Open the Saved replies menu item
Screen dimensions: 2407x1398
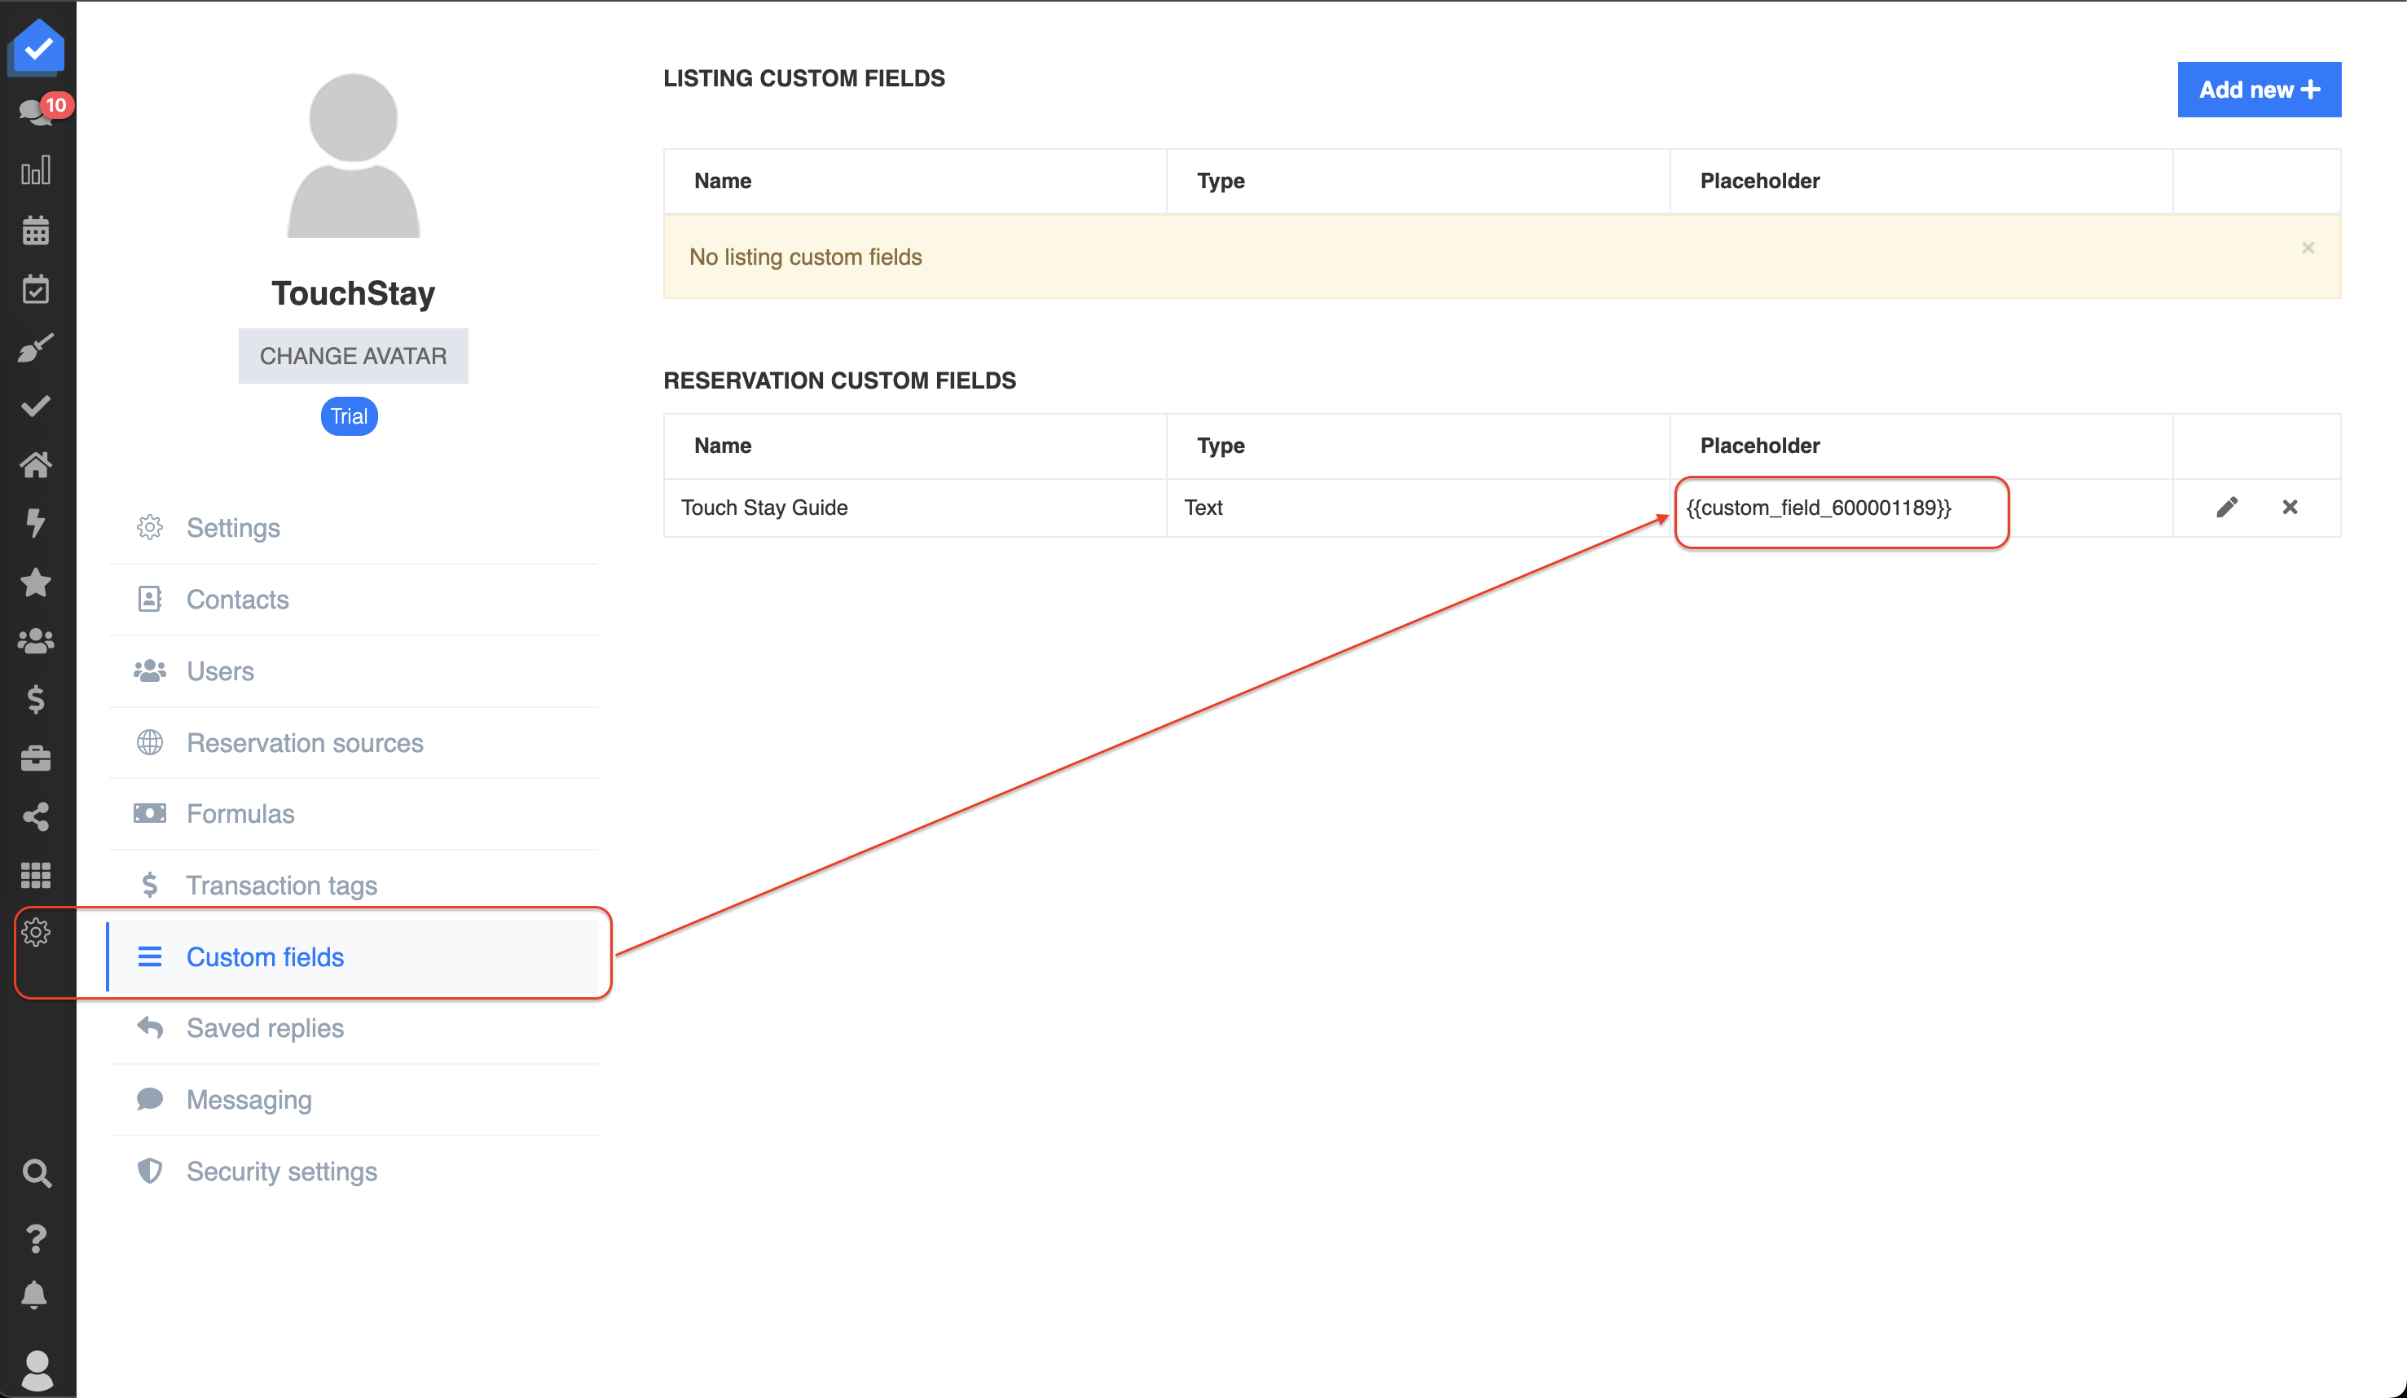pyautogui.click(x=265, y=1027)
